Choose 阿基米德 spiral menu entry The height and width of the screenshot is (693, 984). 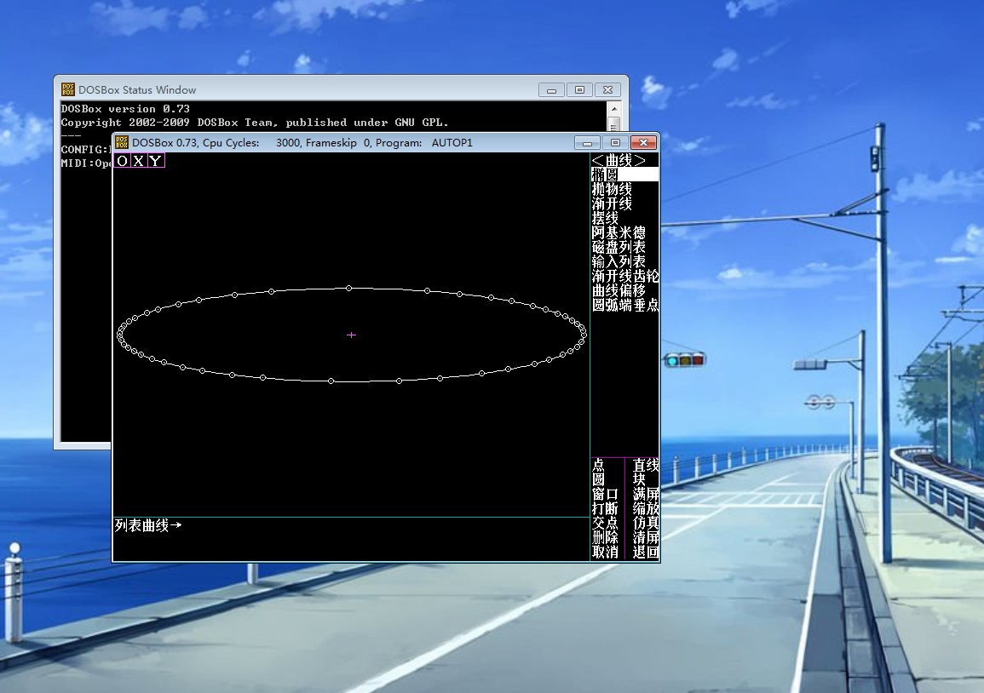(619, 232)
